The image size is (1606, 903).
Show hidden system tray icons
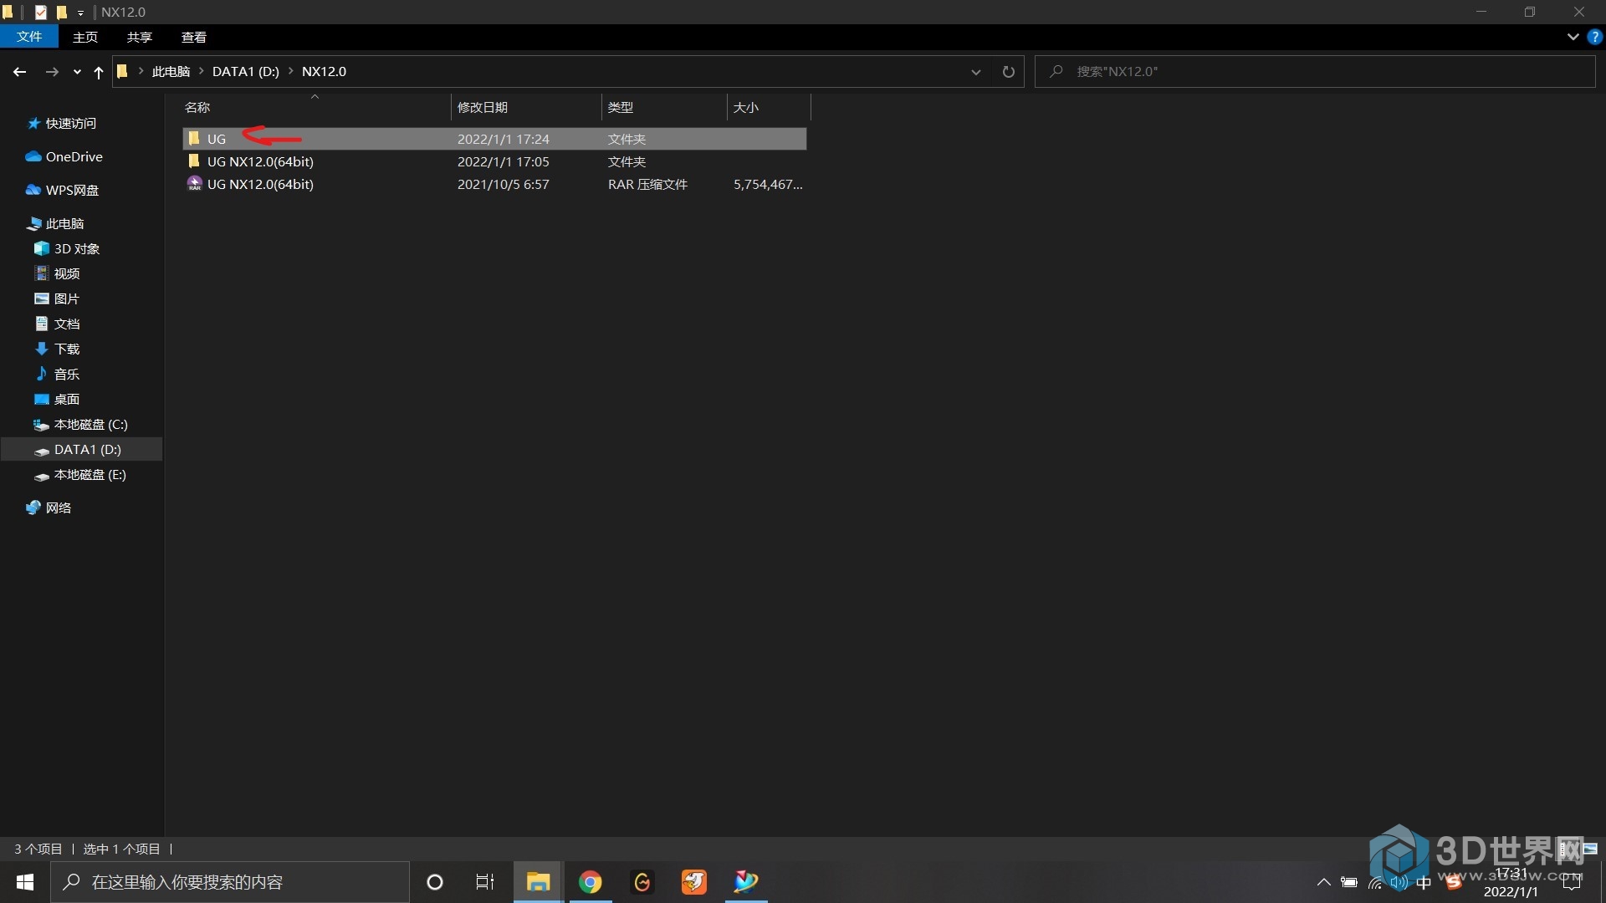click(1323, 882)
